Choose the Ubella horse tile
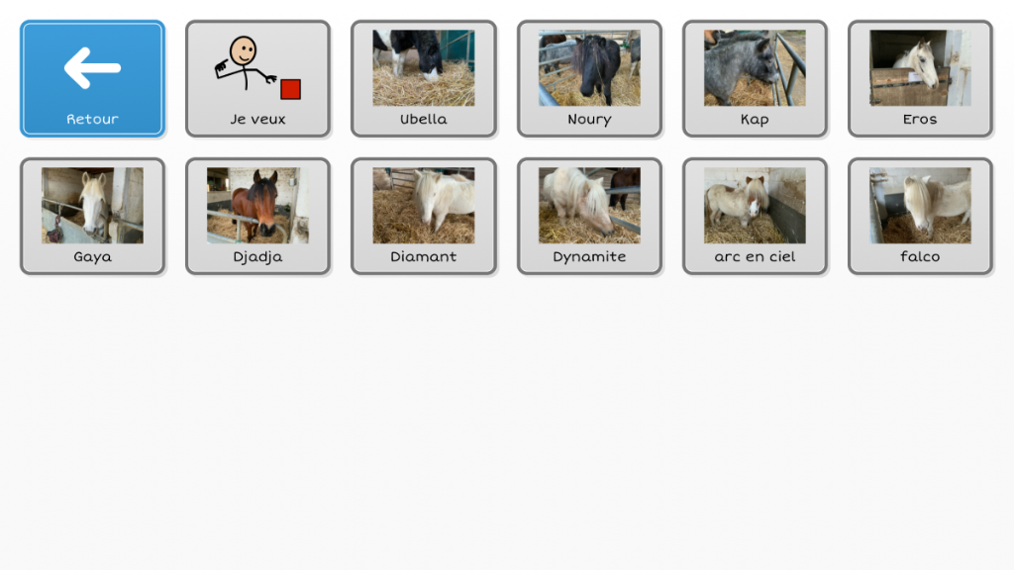The image size is (1014, 570). tap(424, 78)
